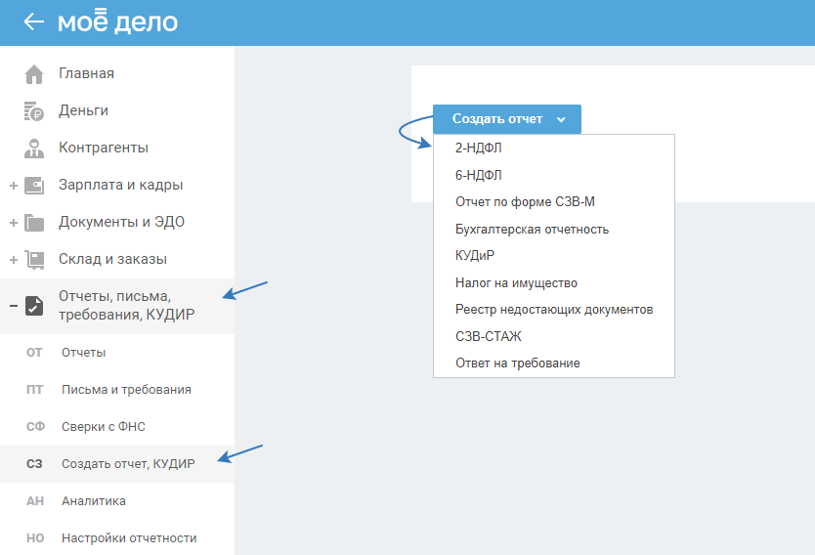The height and width of the screenshot is (555, 815).
Task: Click the back arrow in header
Action: pos(34,21)
